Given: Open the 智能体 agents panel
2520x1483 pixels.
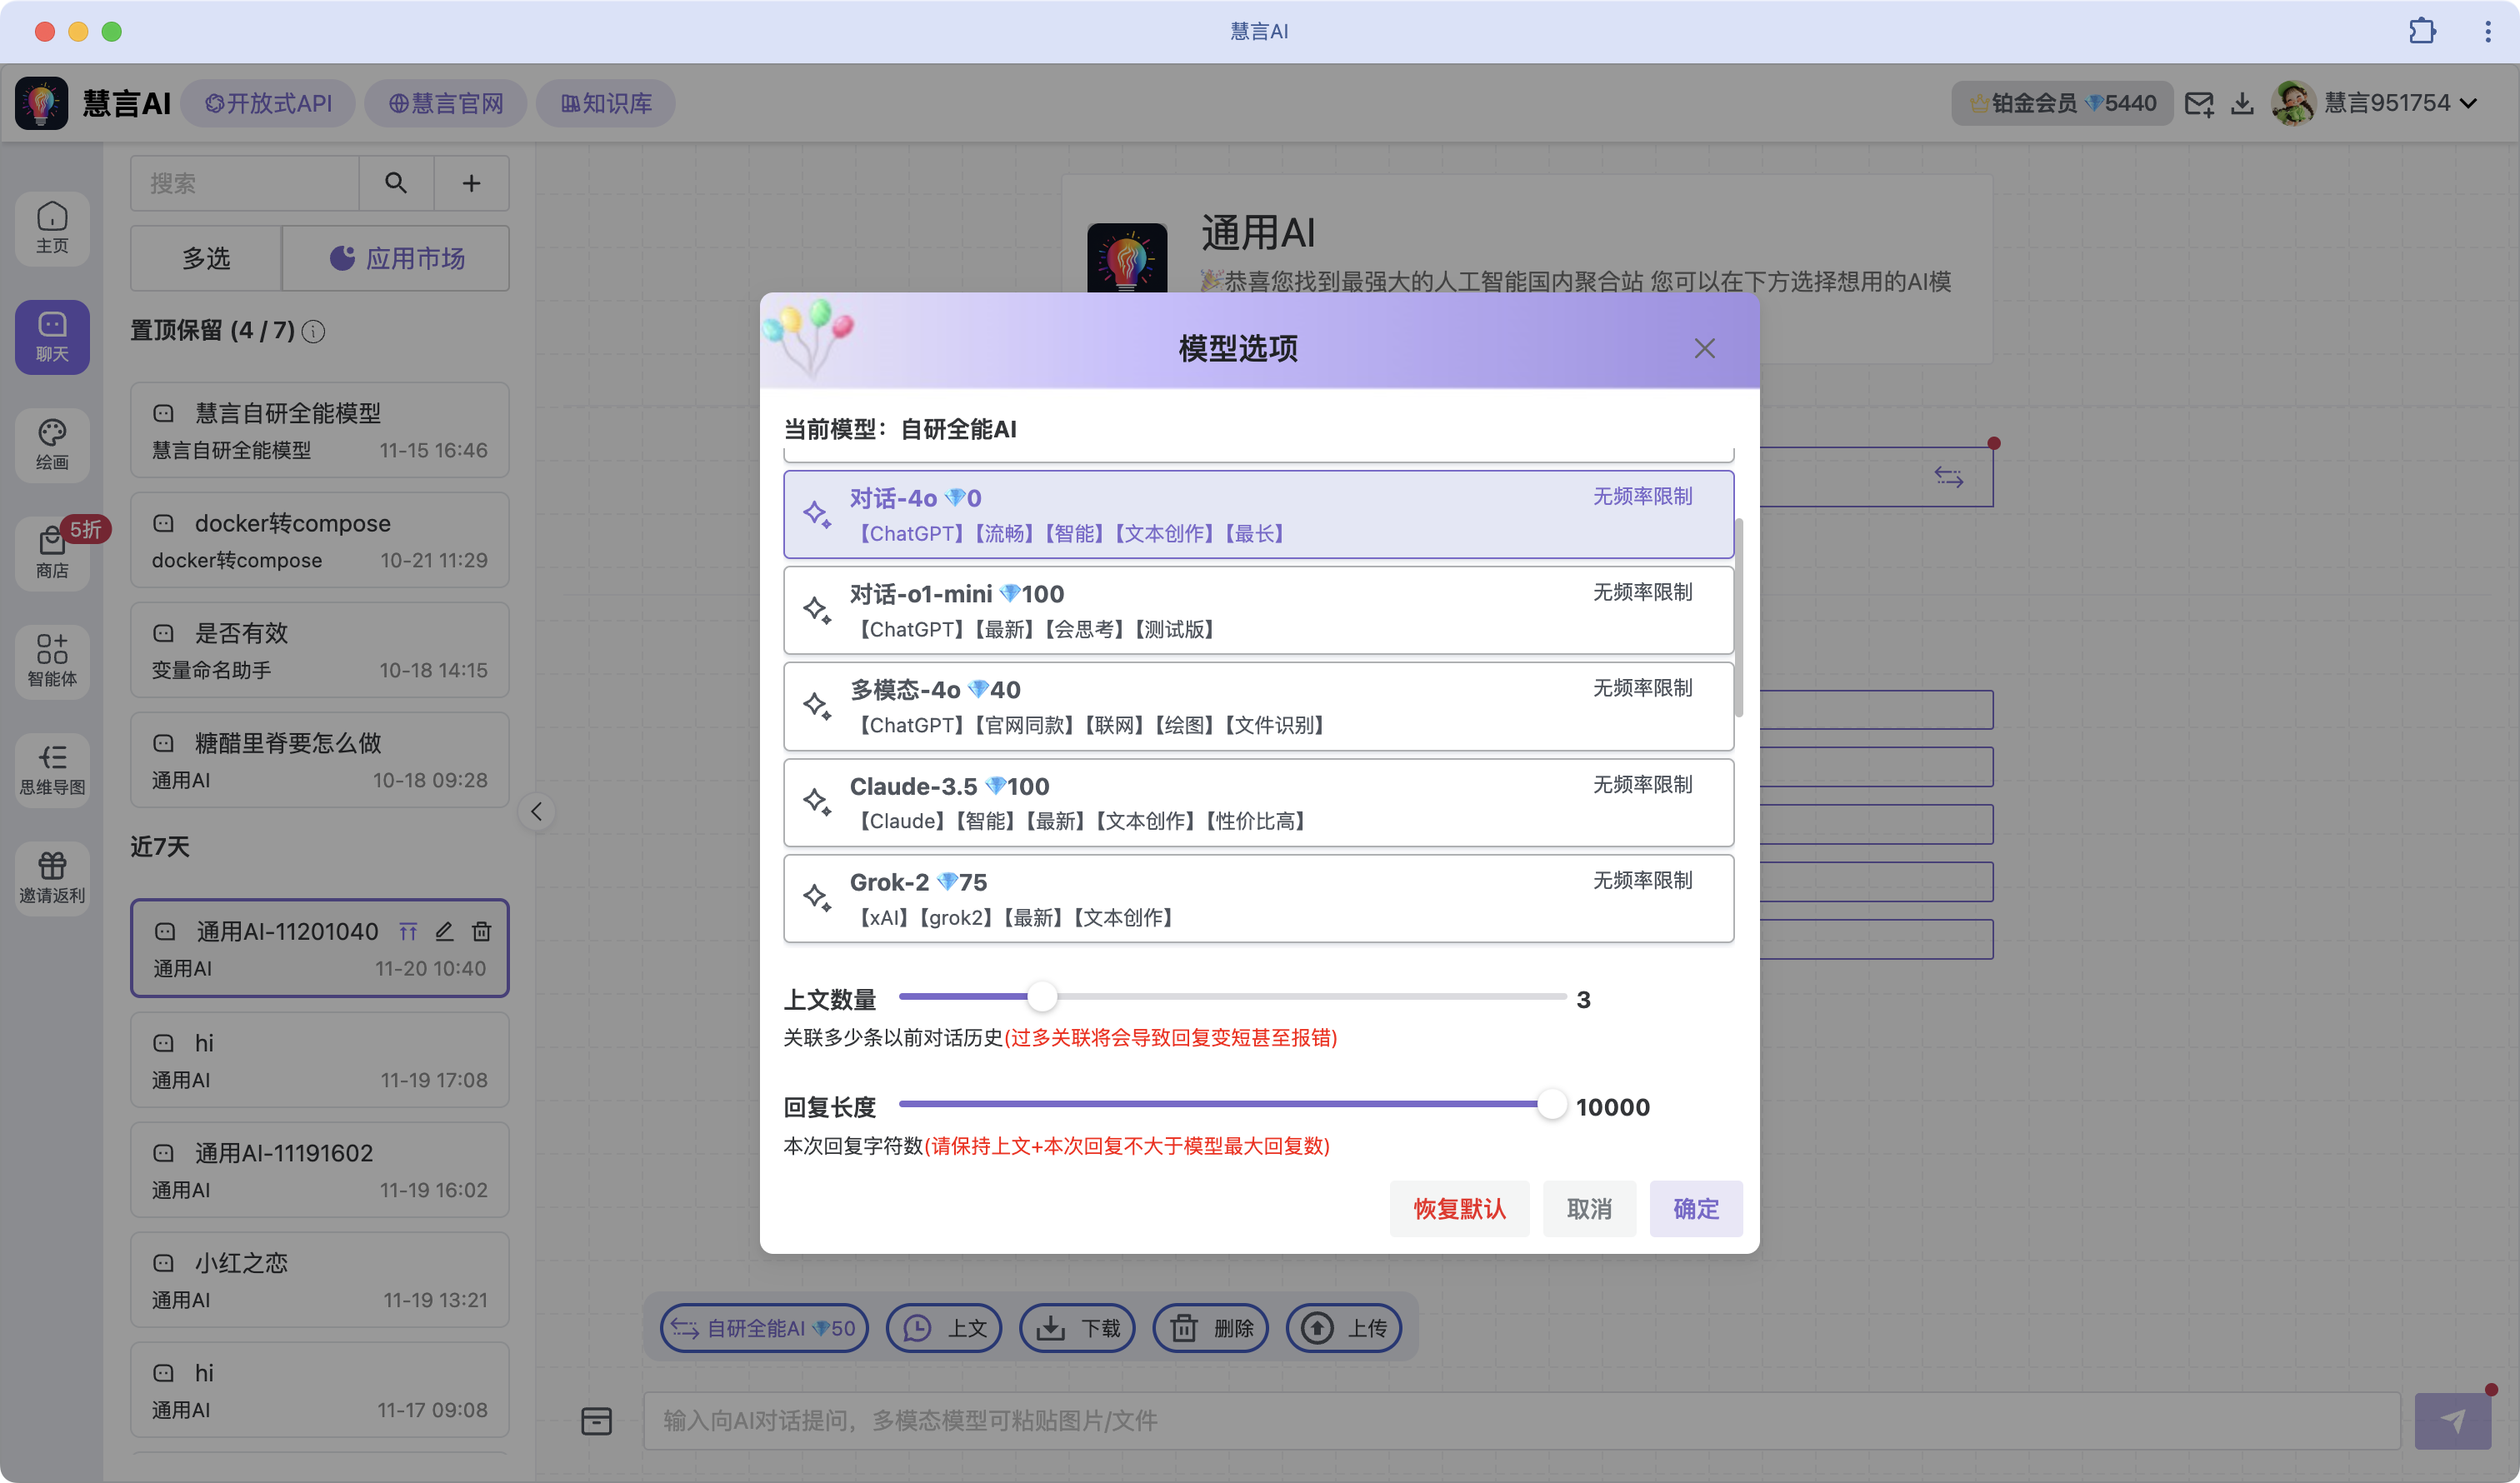Looking at the screenshot, I should [x=51, y=661].
